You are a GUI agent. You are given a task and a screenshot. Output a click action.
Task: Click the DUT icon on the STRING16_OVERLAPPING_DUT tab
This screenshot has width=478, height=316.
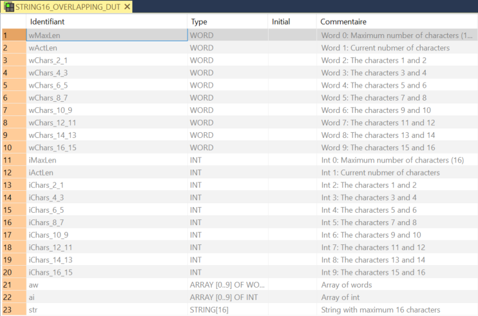pyautogui.click(x=9, y=7)
